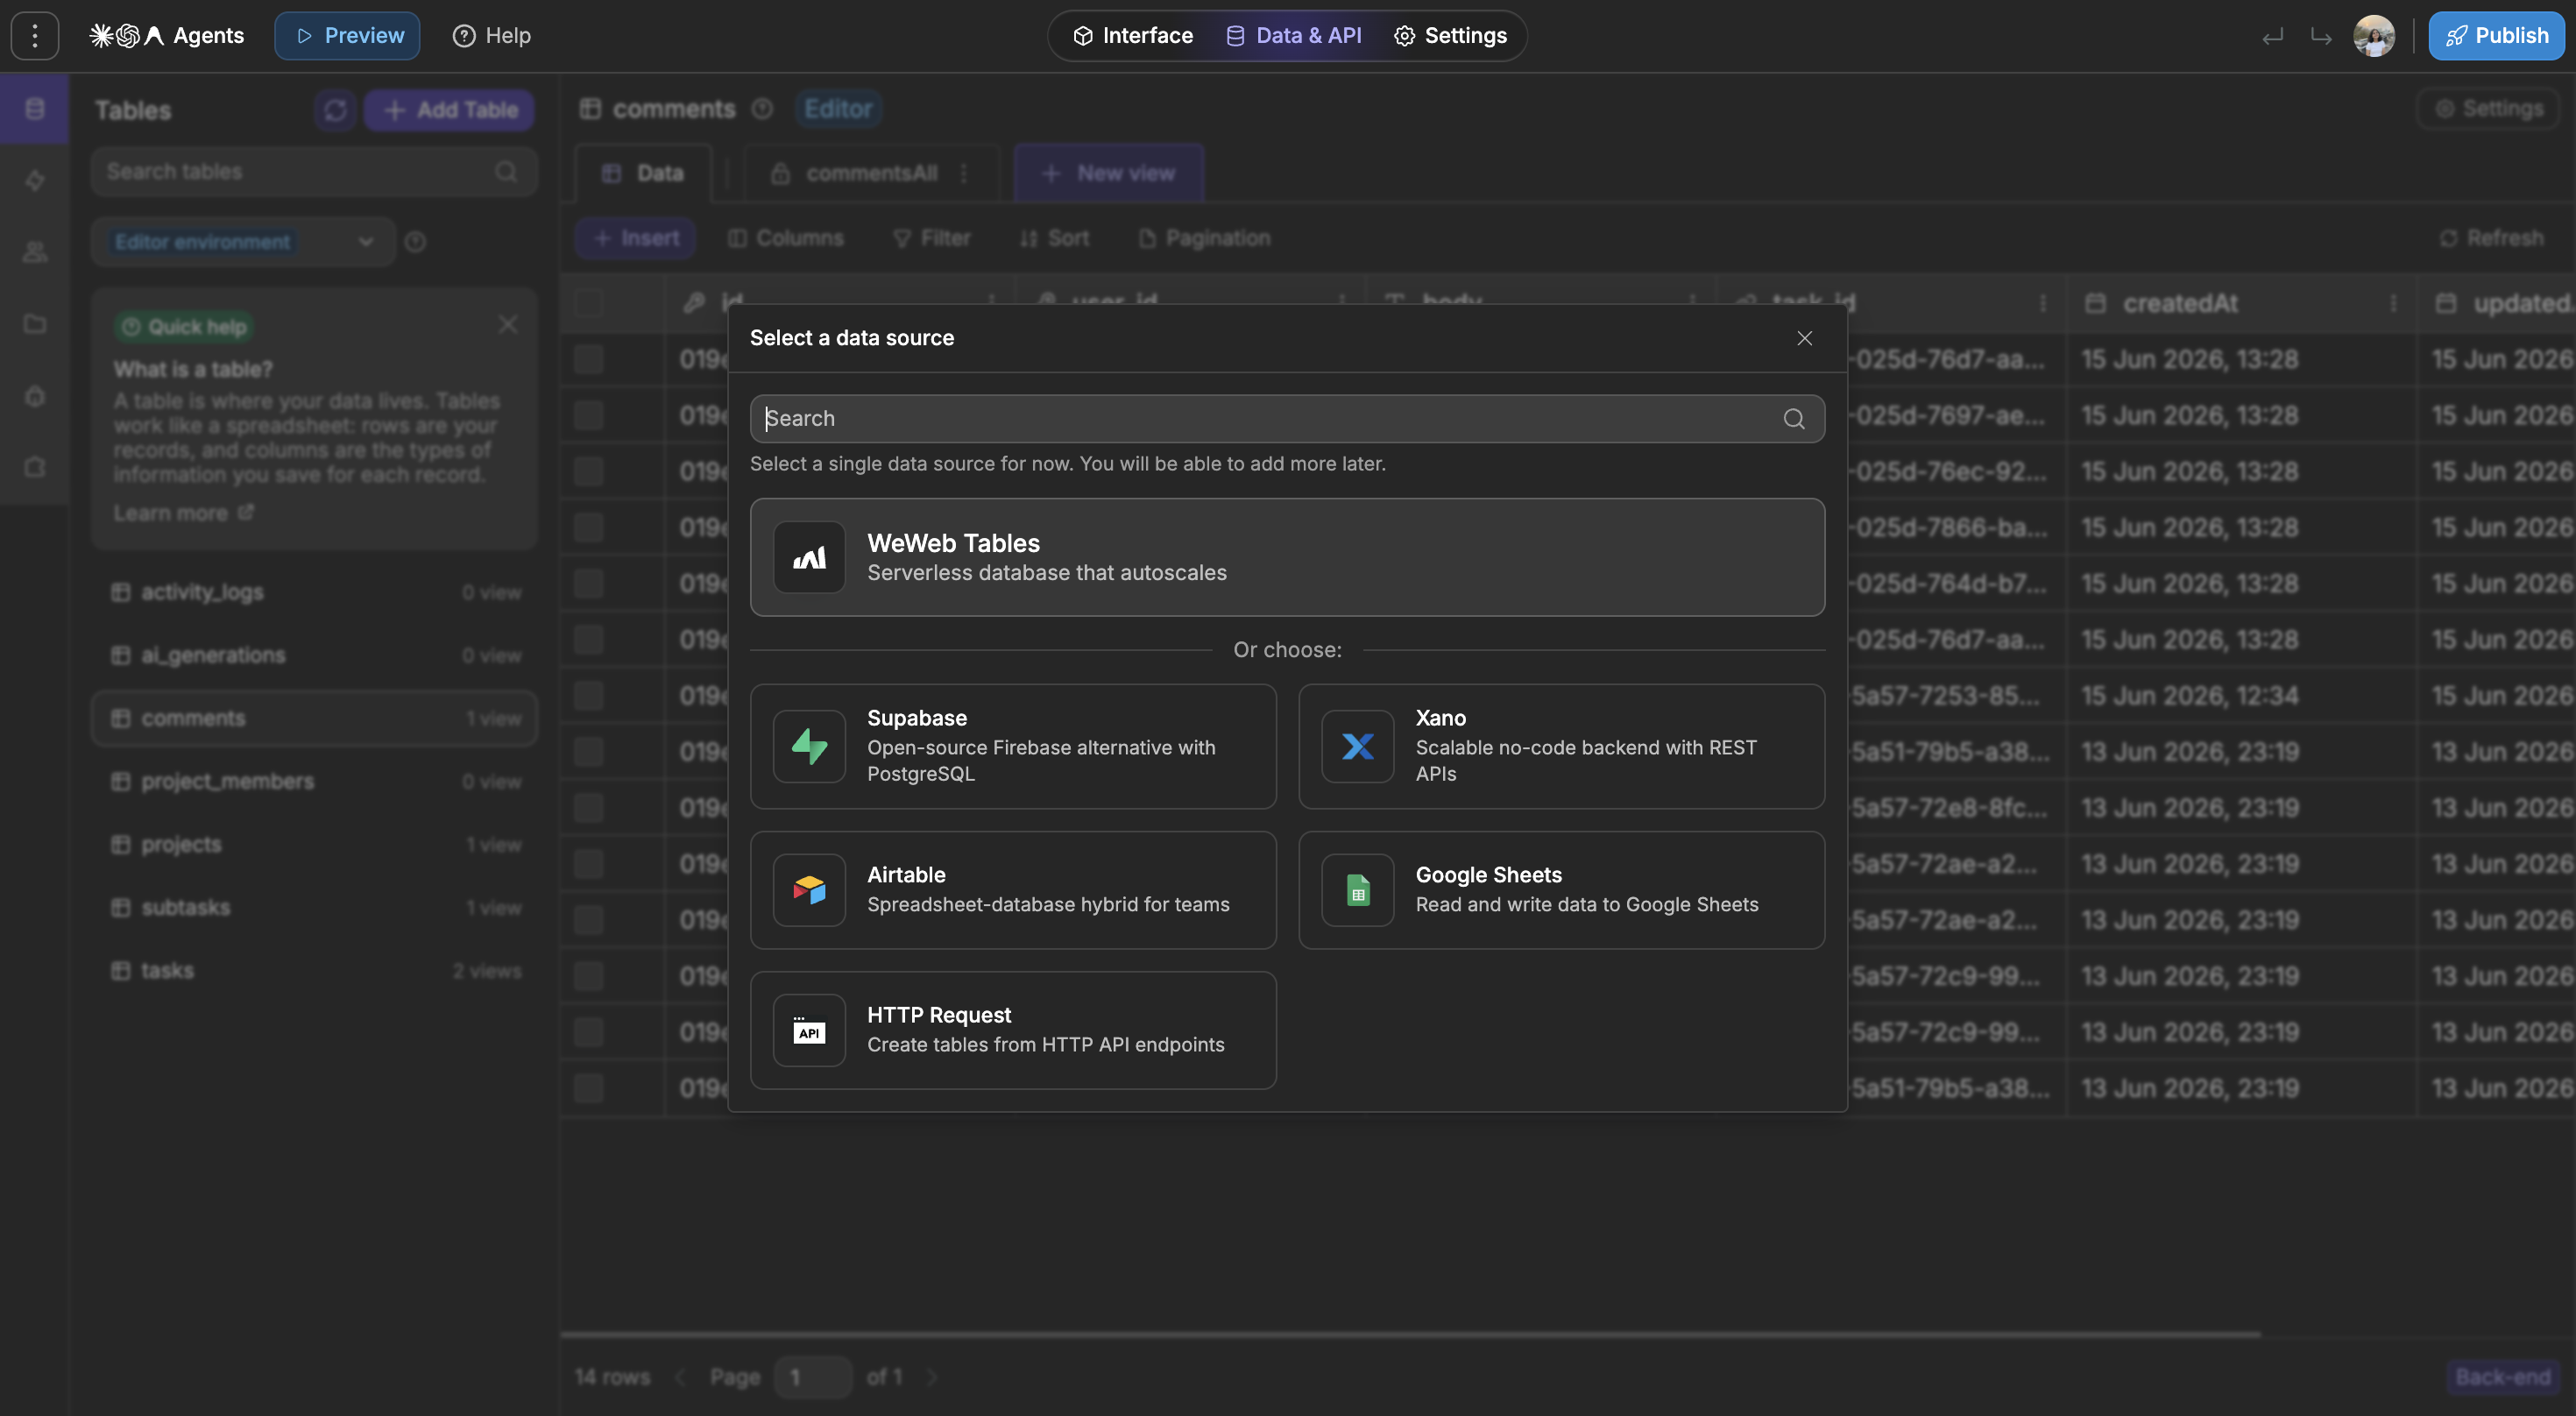Focus the Search tables field

point(314,172)
